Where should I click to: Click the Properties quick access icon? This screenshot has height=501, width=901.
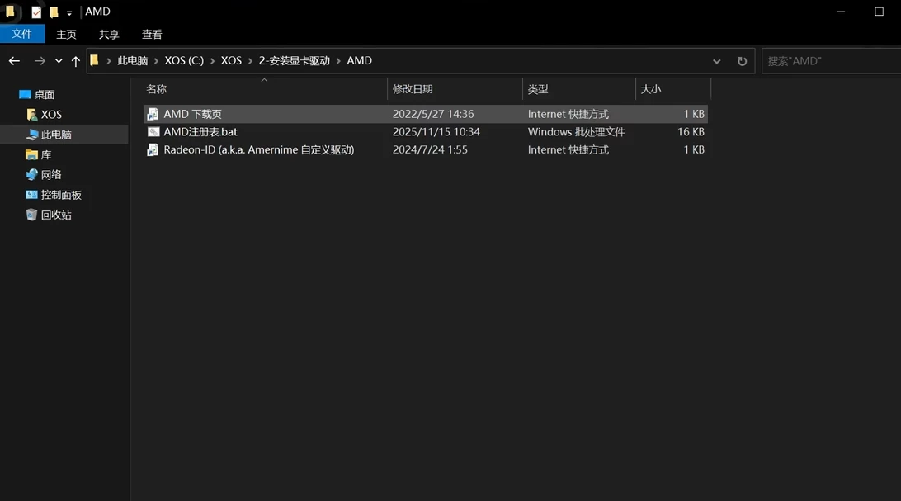coord(36,12)
